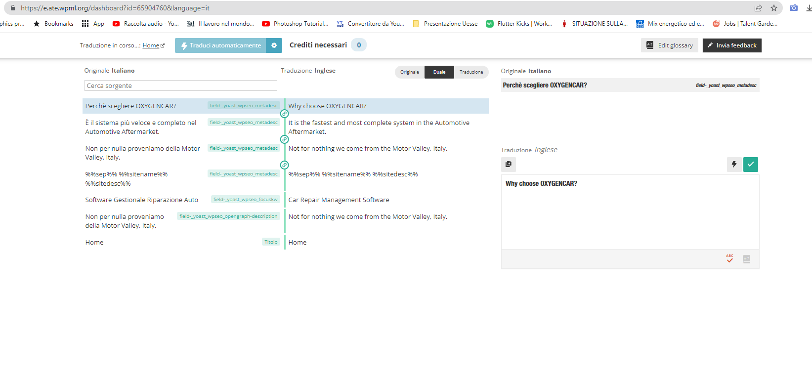812x379 pixels.
Task: Open the glossary book icon below editor
Action: click(x=746, y=259)
